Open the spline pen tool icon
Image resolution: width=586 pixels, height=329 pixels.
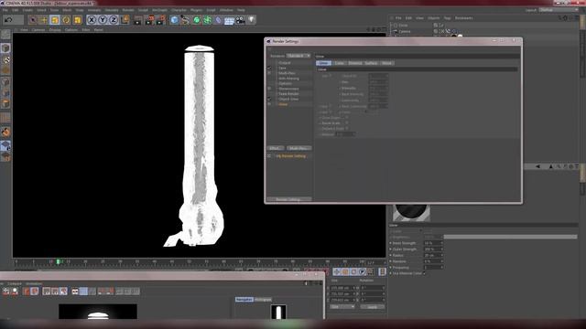point(185,20)
